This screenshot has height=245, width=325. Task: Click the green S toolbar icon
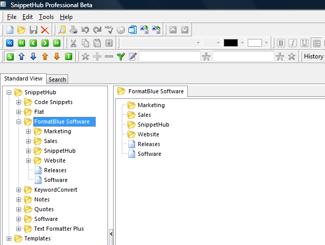tap(10, 56)
